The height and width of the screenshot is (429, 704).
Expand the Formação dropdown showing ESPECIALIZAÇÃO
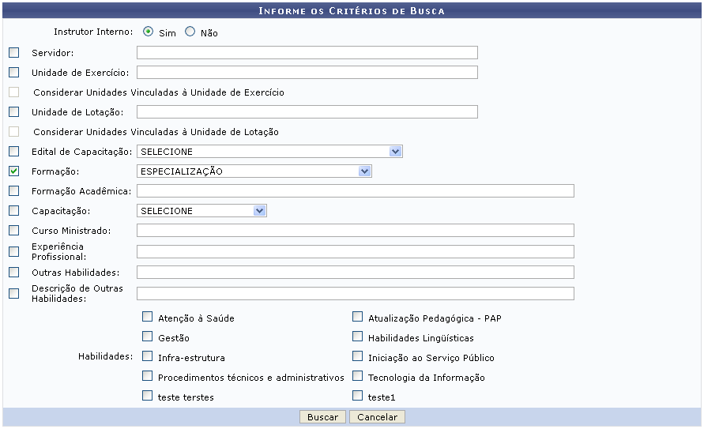pos(254,171)
